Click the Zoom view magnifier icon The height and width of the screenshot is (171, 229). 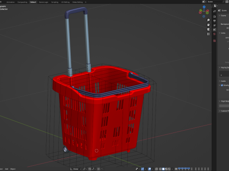(x=208, y=20)
